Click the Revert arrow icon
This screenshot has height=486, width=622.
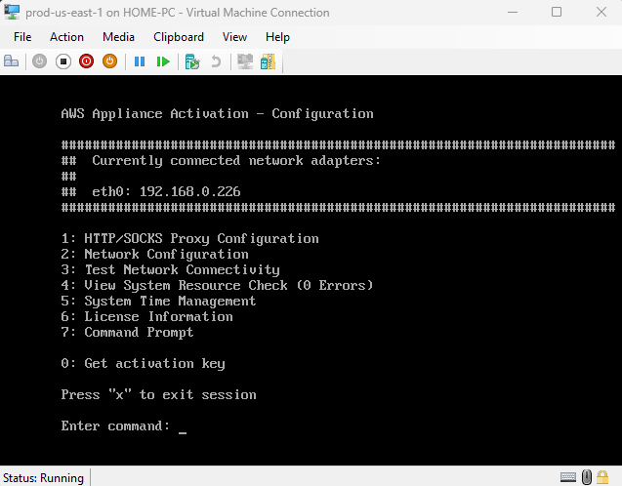click(x=216, y=61)
